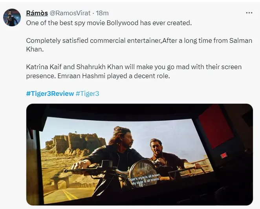Click the 'Emraan Hashmi played a decent role' sentence
The height and width of the screenshot is (209, 260).
pos(114,76)
